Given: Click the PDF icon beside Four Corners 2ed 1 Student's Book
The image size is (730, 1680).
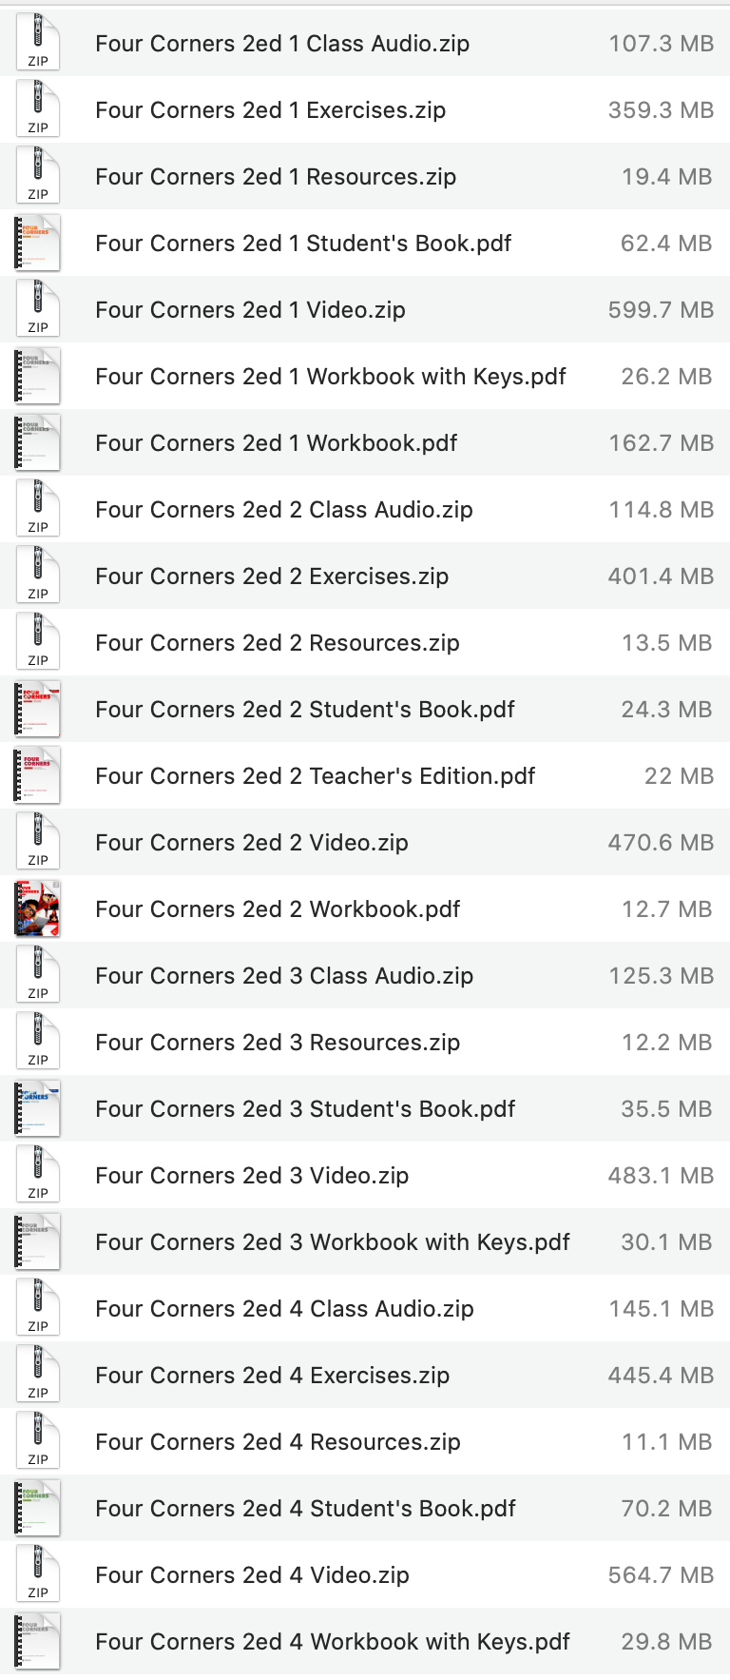Looking at the screenshot, I should pyautogui.click(x=36, y=243).
